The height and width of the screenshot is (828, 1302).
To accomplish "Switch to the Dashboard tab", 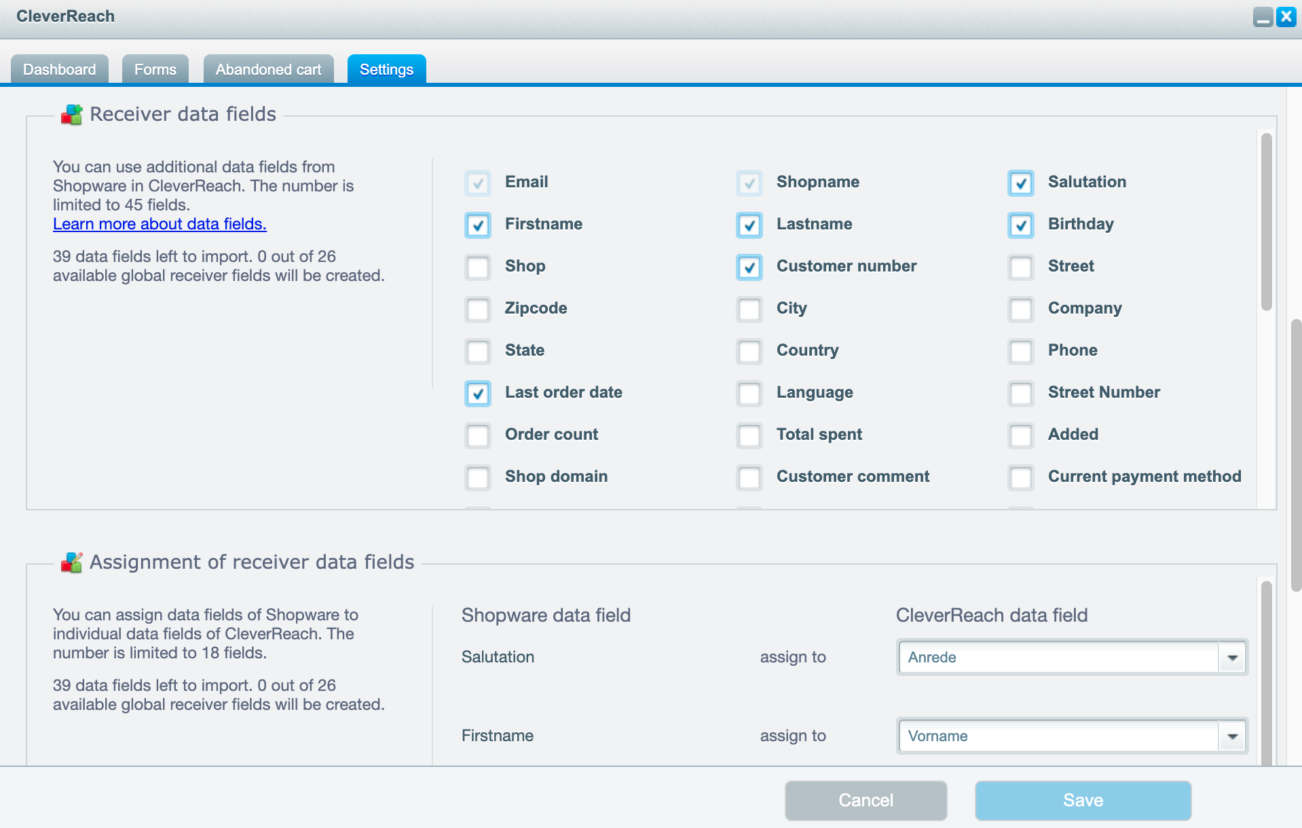I will [60, 69].
